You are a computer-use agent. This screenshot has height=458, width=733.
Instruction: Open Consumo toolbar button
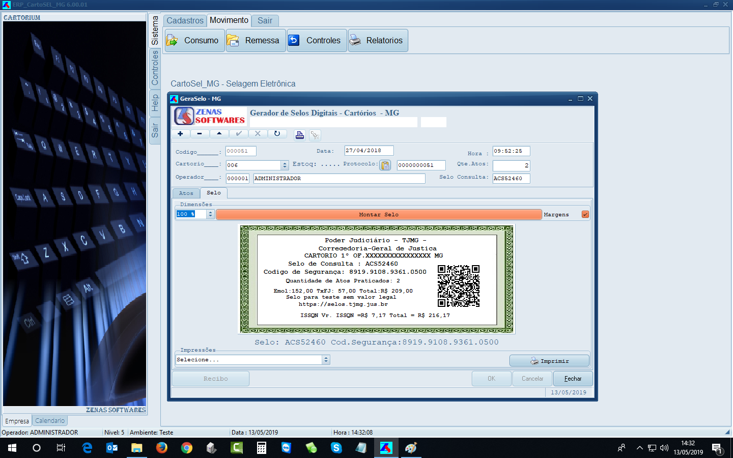point(195,40)
